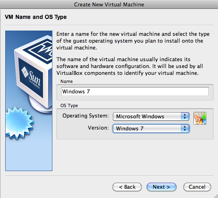Click the Create New Virtual Machine title bar

point(109,4)
